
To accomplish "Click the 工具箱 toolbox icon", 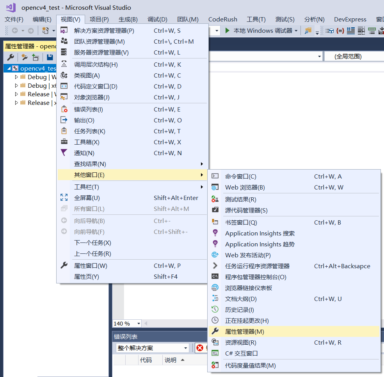I will pyautogui.click(x=64, y=142).
